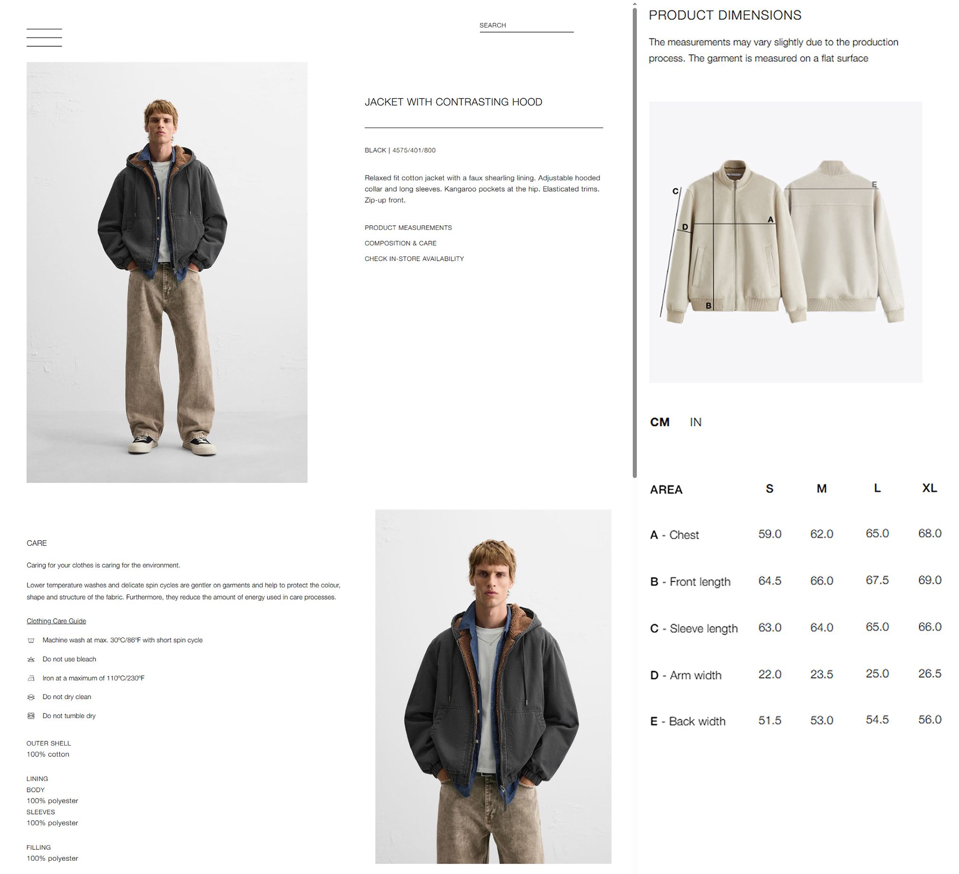Click the do not bleach icon

[31, 659]
